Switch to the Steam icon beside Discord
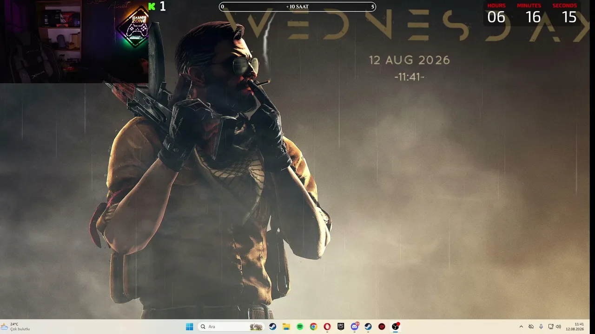Screen dimensions: 595x334 (x=368, y=327)
